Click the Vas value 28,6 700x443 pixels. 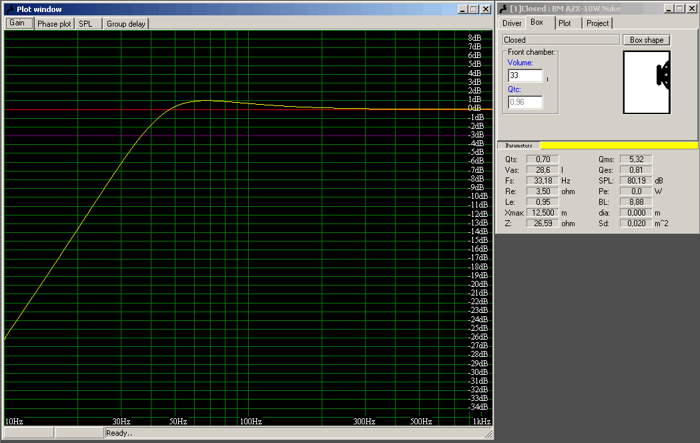click(x=543, y=170)
